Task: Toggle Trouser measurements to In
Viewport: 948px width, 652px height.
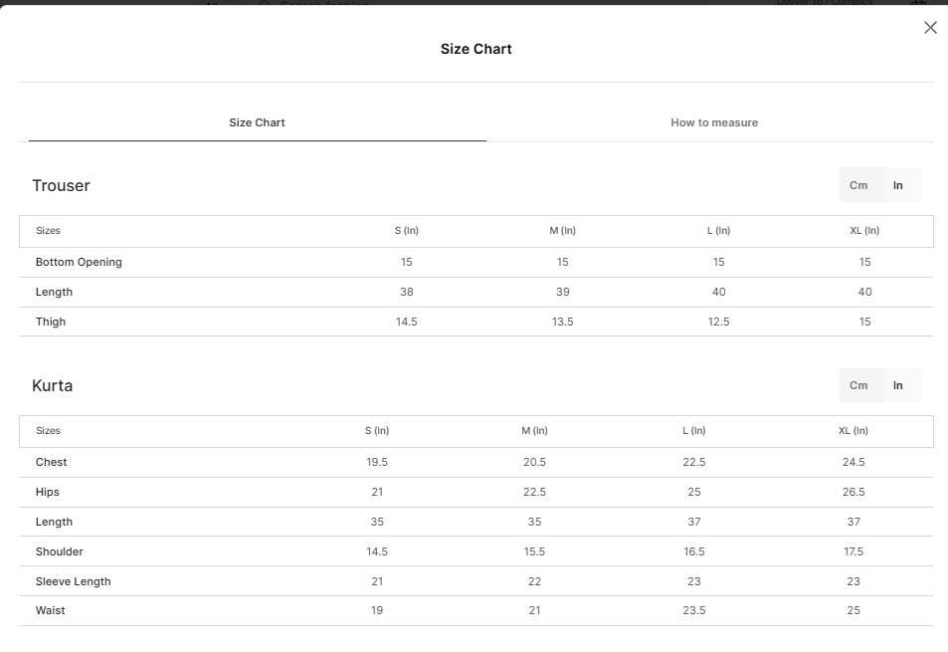Action: [898, 185]
